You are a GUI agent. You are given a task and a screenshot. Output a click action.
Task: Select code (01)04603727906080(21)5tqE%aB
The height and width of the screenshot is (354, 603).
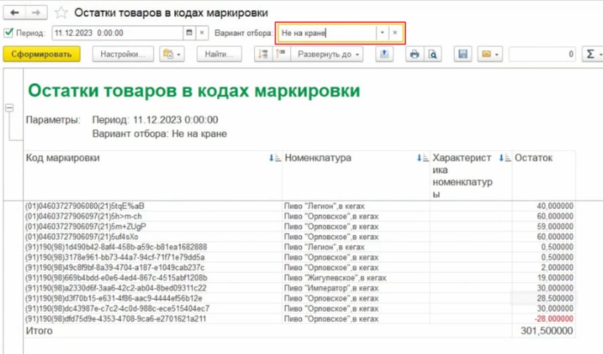coord(84,206)
